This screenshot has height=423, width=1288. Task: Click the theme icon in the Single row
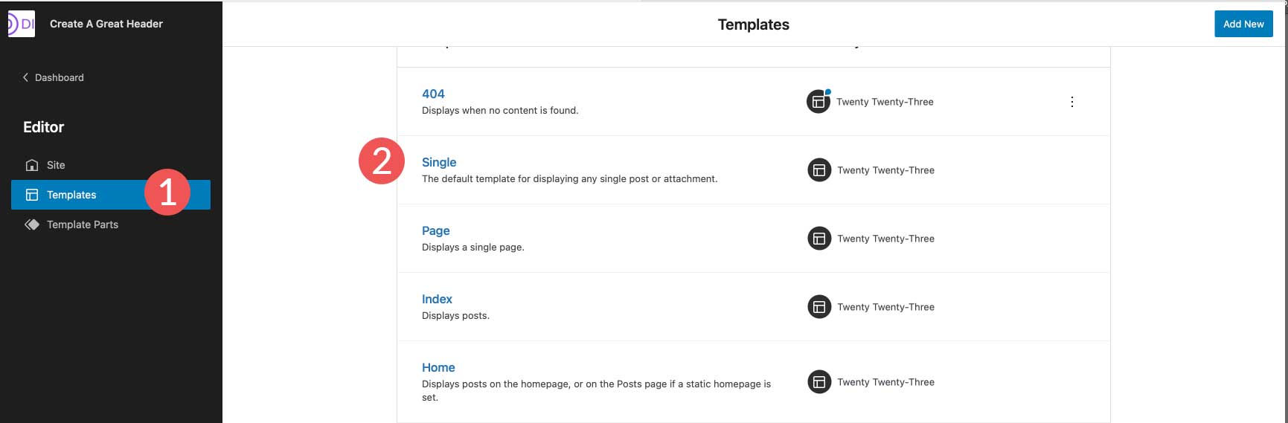pyautogui.click(x=819, y=170)
